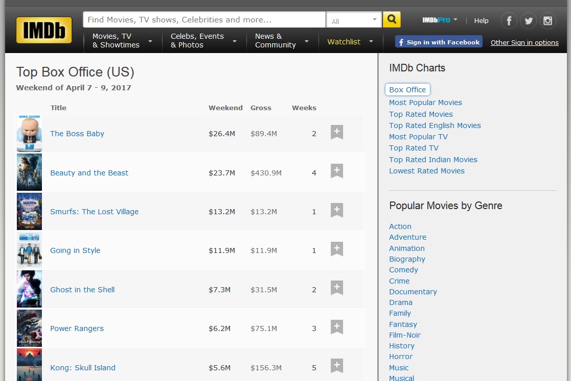Open Going in Style title link
The image size is (571, 381).
pos(75,250)
